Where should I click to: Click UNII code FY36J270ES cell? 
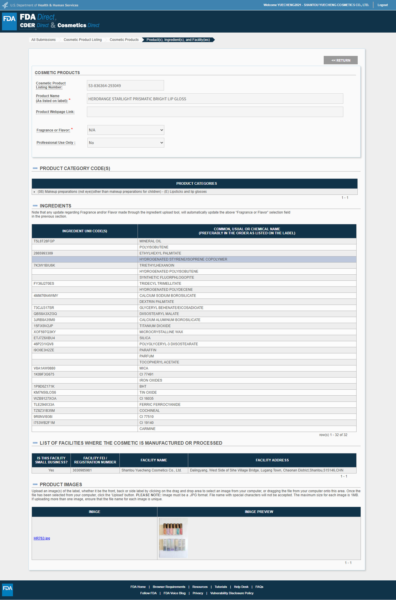click(85, 283)
